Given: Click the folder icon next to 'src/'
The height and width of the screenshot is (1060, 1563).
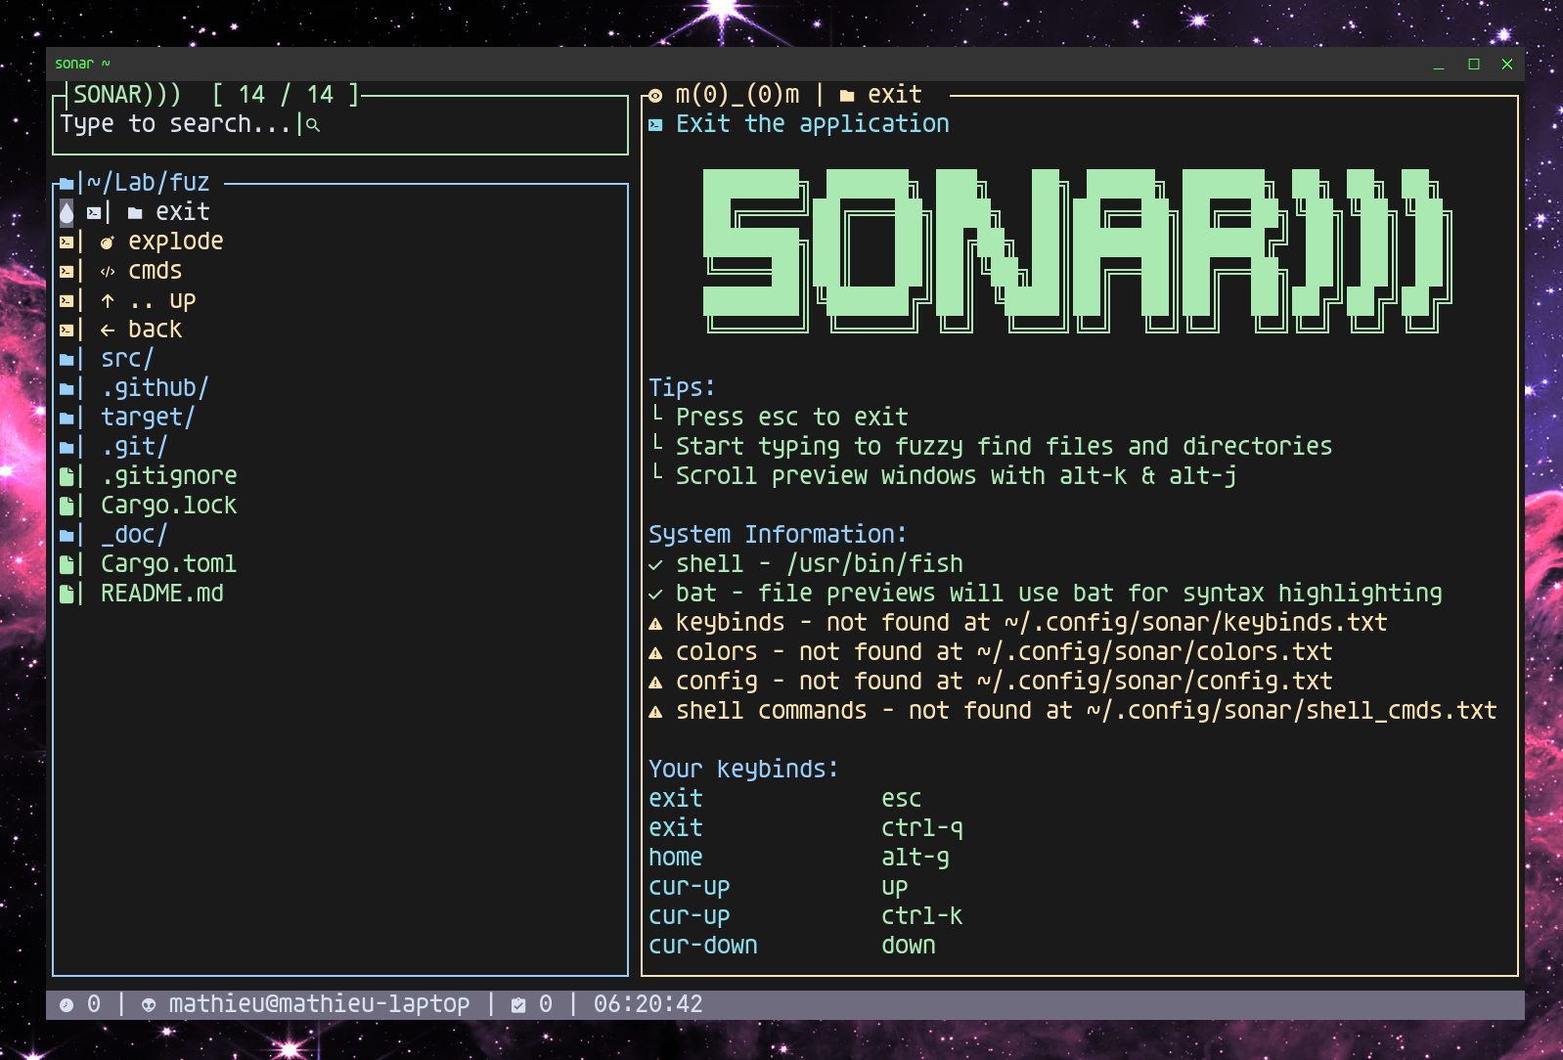Looking at the screenshot, I should (x=67, y=360).
